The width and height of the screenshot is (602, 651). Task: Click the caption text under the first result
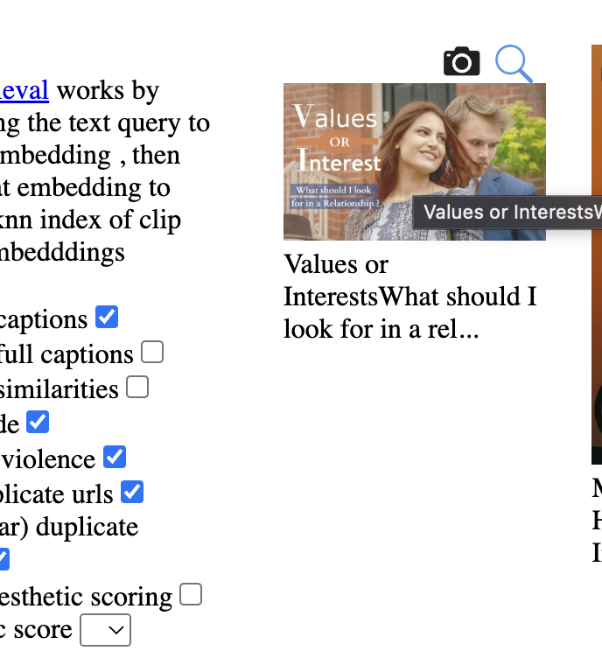[410, 297]
